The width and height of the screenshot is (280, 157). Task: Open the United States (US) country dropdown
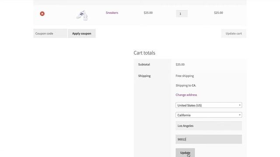(x=209, y=105)
